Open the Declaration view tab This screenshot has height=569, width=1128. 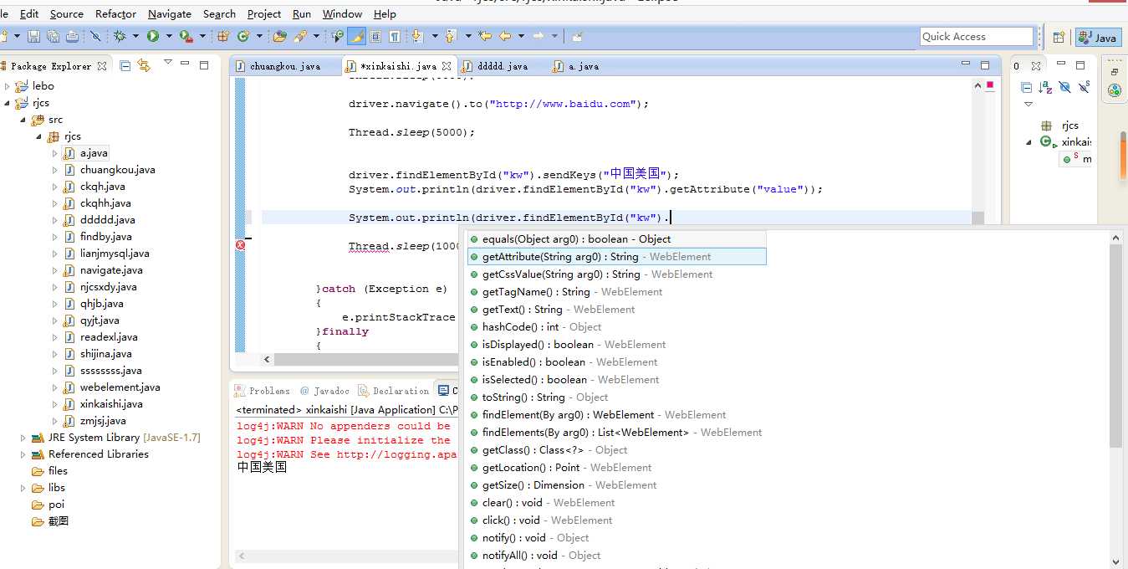point(394,391)
